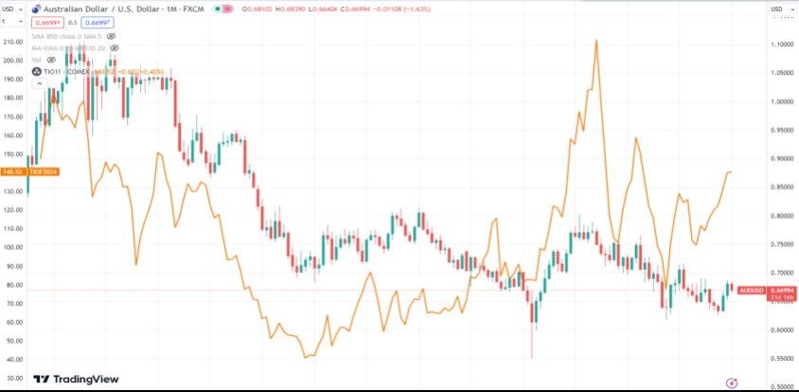Show or hide the Vol indicator
Screen dimensions: 799x392
pos(51,59)
